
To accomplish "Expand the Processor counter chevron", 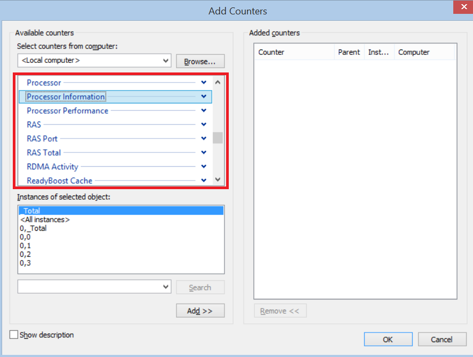I will pos(204,83).
